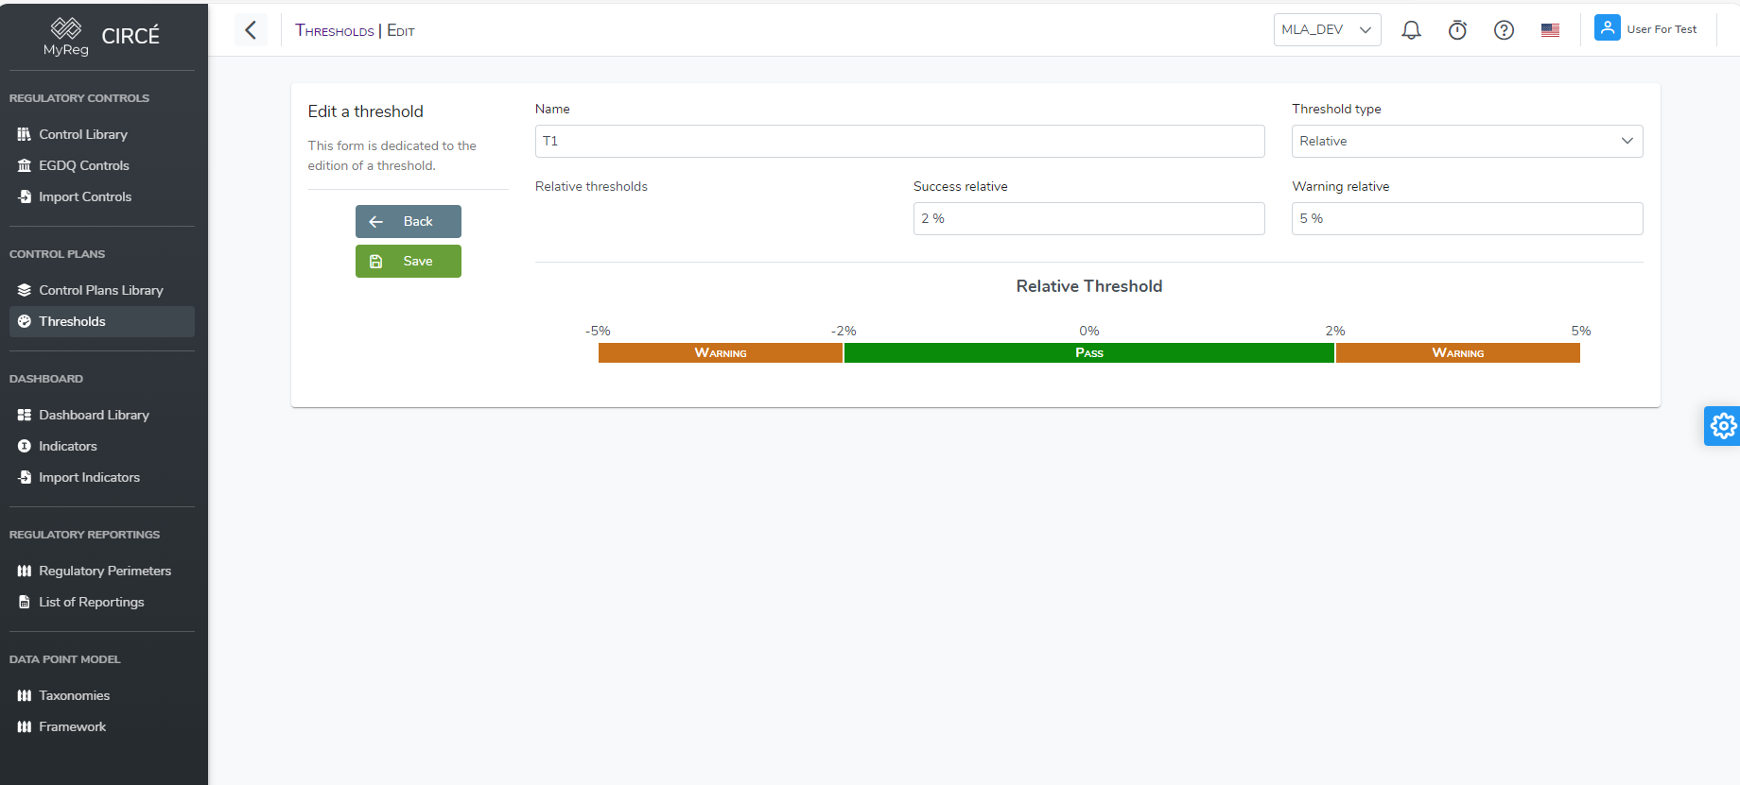This screenshot has width=1740, height=785.
Task: Focus the Success relative field
Action: click(1087, 219)
